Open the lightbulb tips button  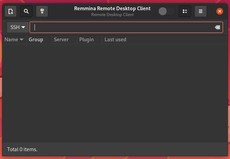(x=42, y=11)
